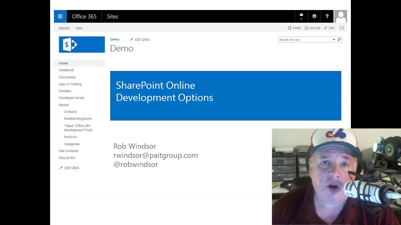
Task: Open Site Contents link
Action: point(69,151)
